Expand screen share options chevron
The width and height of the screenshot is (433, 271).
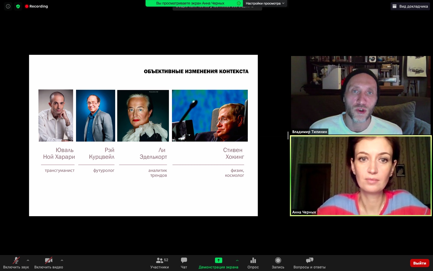tap(237, 260)
